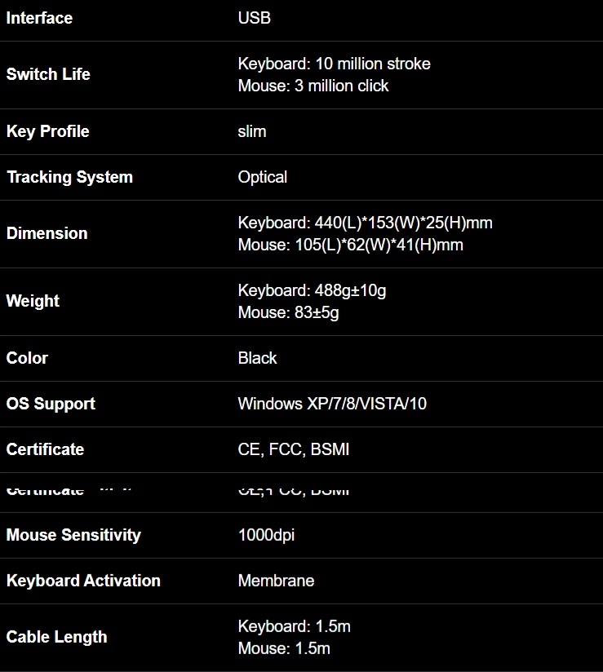603x672 pixels.
Task: Click the Membrane keyboard activation value
Action: pos(276,581)
